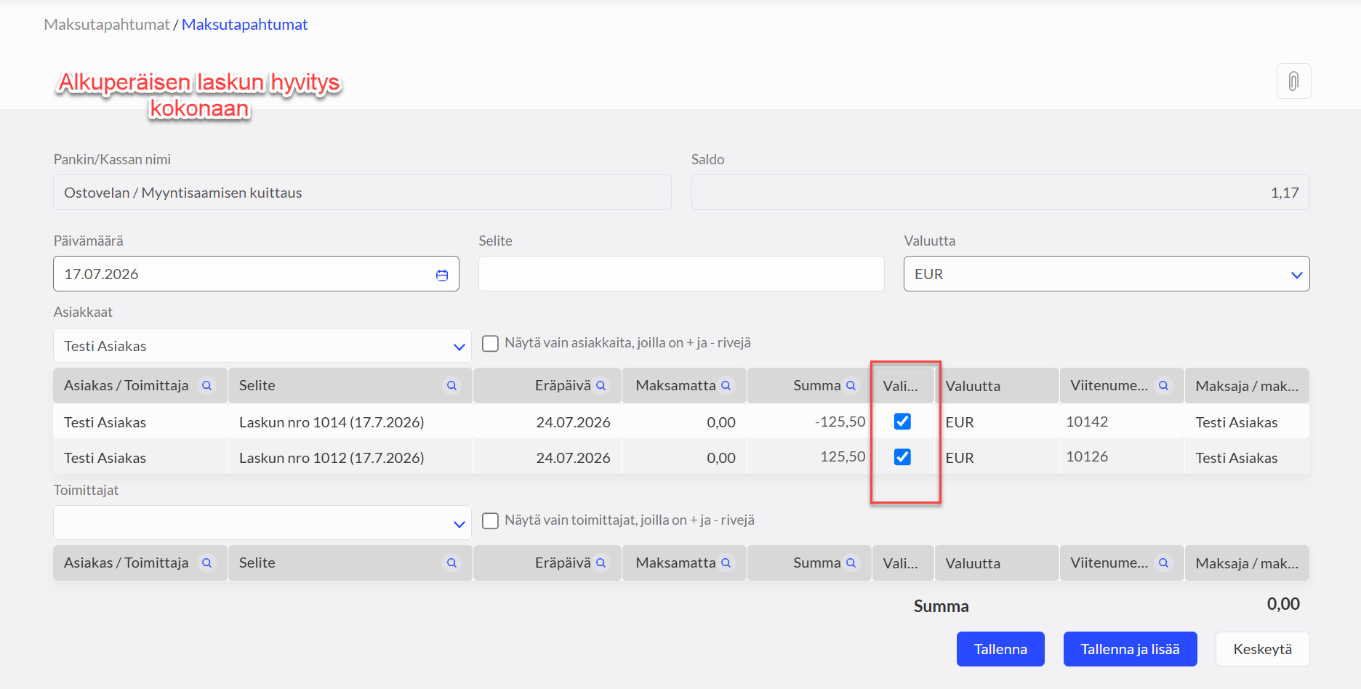Search icon in customers Summa column header
The height and width of the screenshot is (689, 1361).
click(851, 386)
